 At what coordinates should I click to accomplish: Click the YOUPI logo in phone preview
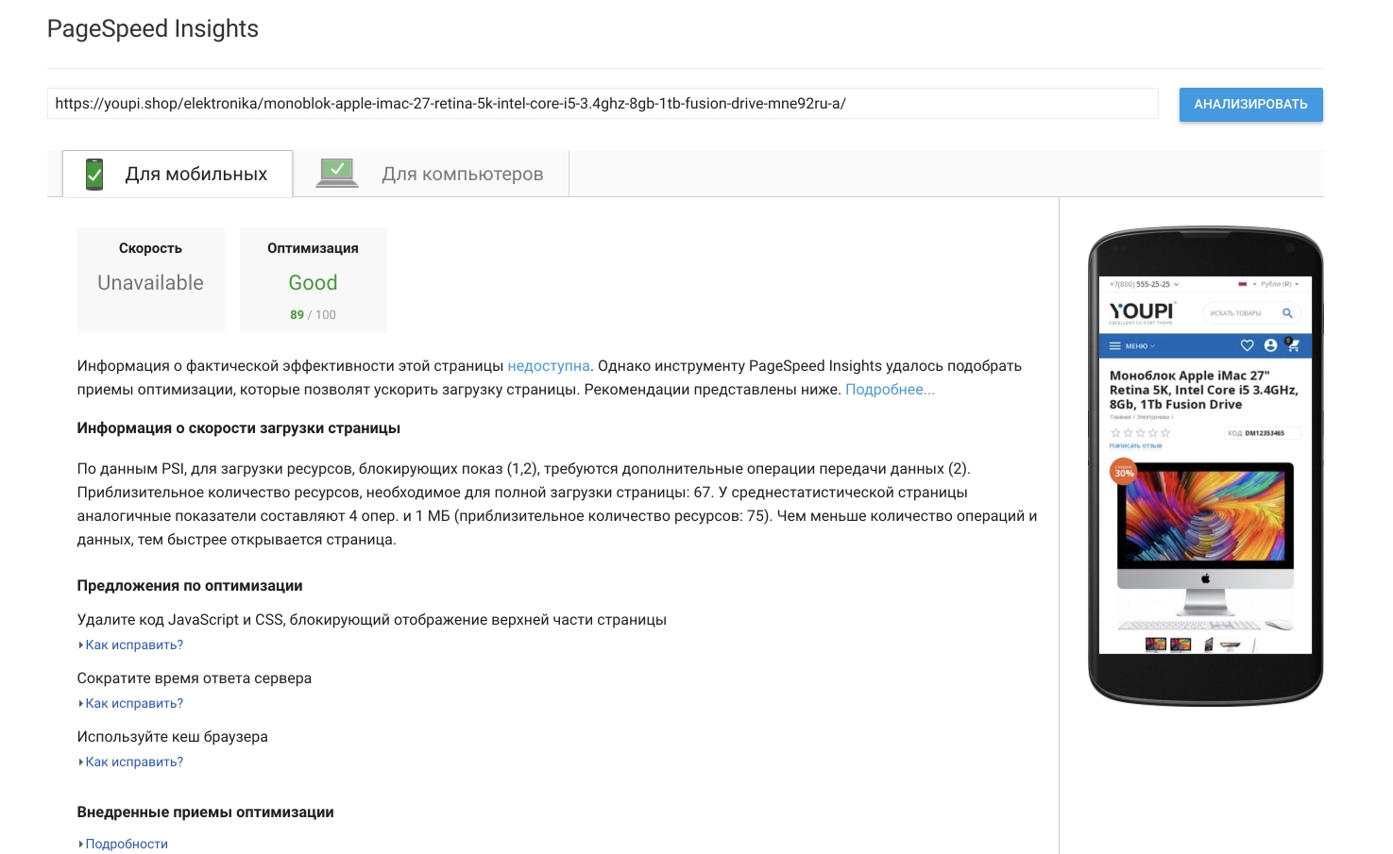click(1142, 312)
